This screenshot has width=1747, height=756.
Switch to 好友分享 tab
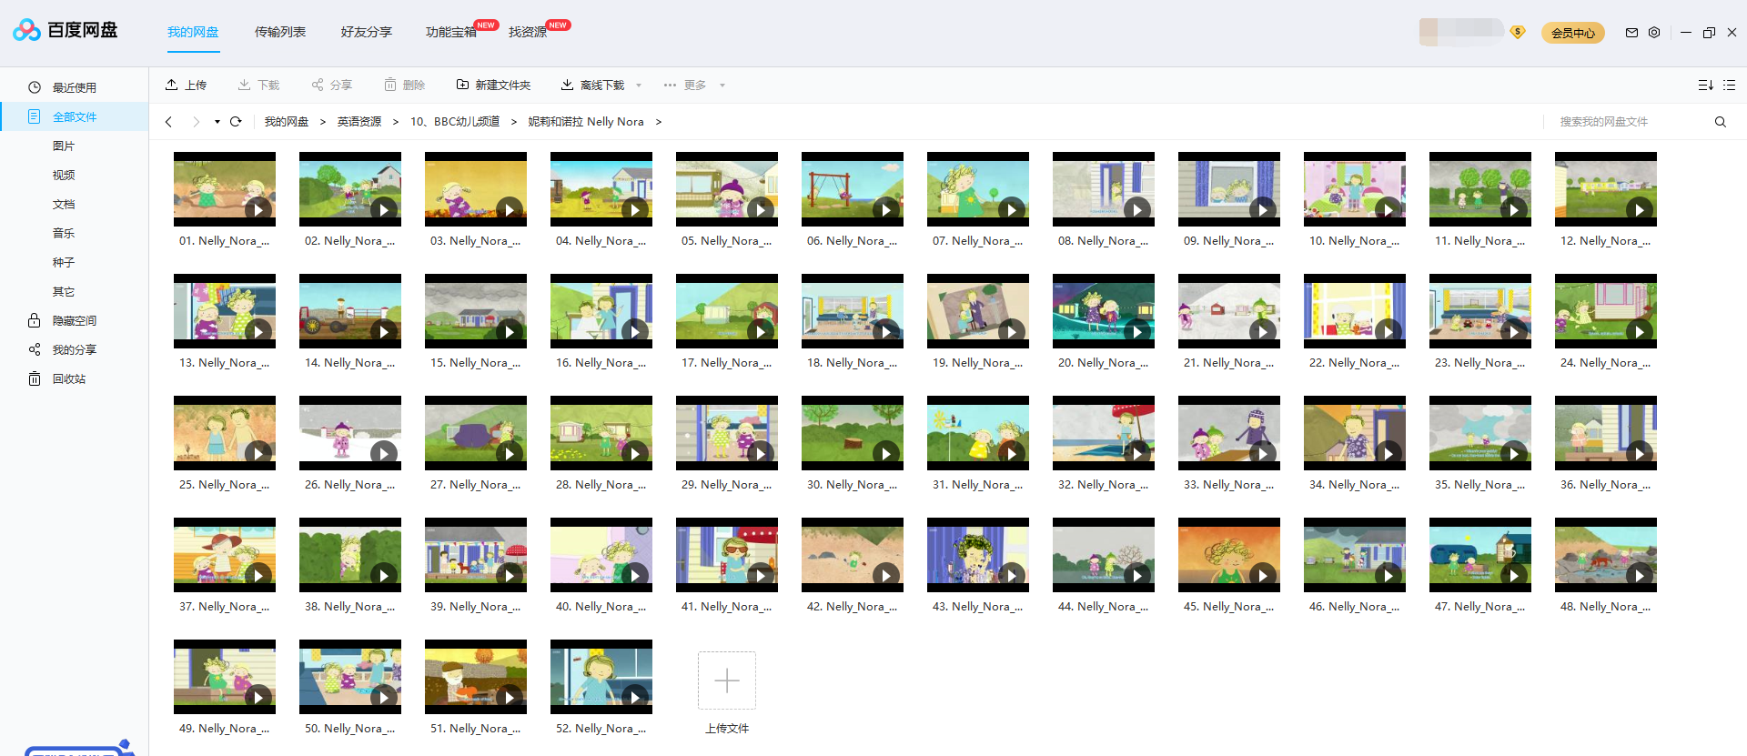pyautogui.click(x=367, y=32)
